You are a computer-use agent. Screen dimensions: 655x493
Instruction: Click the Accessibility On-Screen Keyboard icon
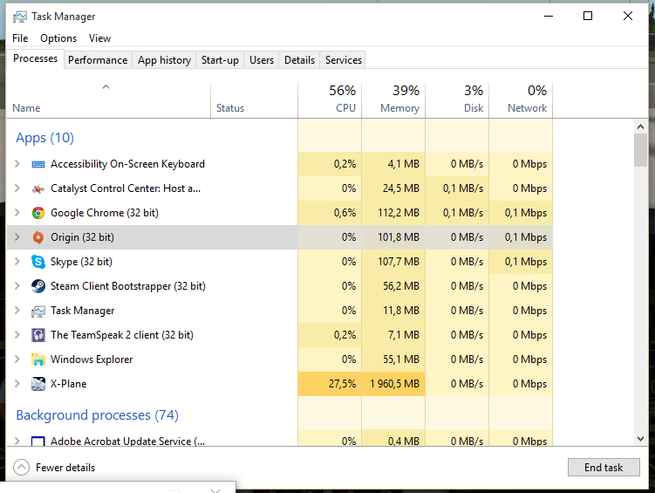pos(38,164)
